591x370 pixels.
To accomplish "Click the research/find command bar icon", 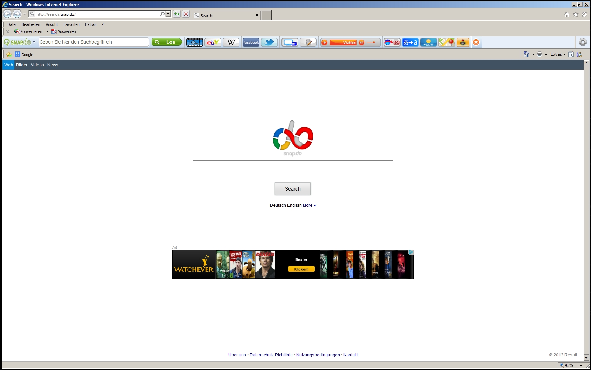I will click(x=579, y=54).
